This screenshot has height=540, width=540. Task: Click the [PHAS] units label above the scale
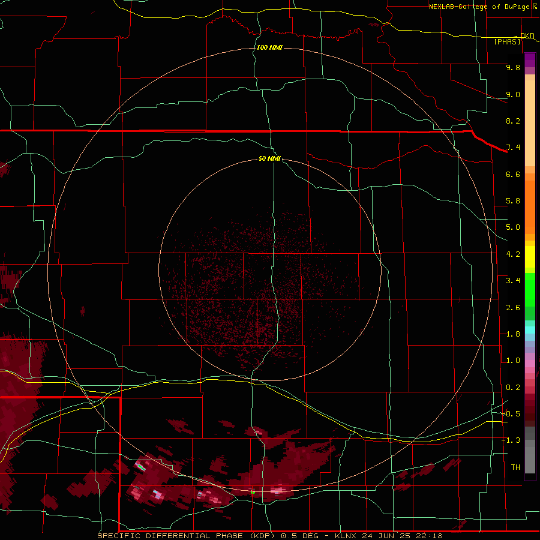(507, 41)
